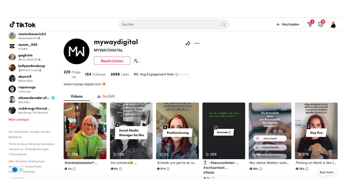Click info icon next to 23% stat
Screen dimensions: 349x196
click(x=307, y=169)
